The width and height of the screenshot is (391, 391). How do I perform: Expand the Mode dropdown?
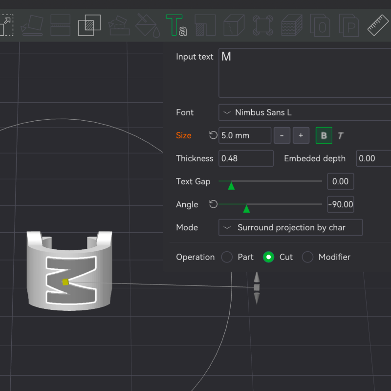click(290, 228)
